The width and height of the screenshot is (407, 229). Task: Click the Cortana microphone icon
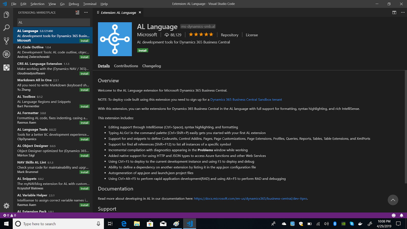pos(98,224)
